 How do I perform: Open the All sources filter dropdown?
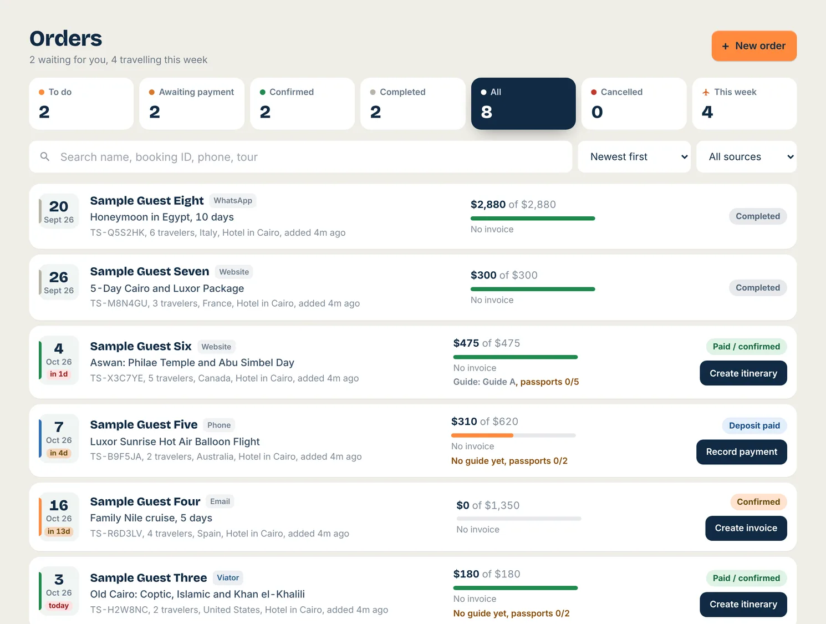[746, 157]
